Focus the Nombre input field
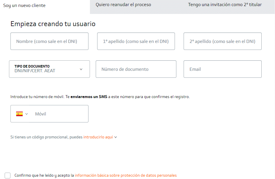The height and width of the screenshot is (179, 275). coord(49,41)
